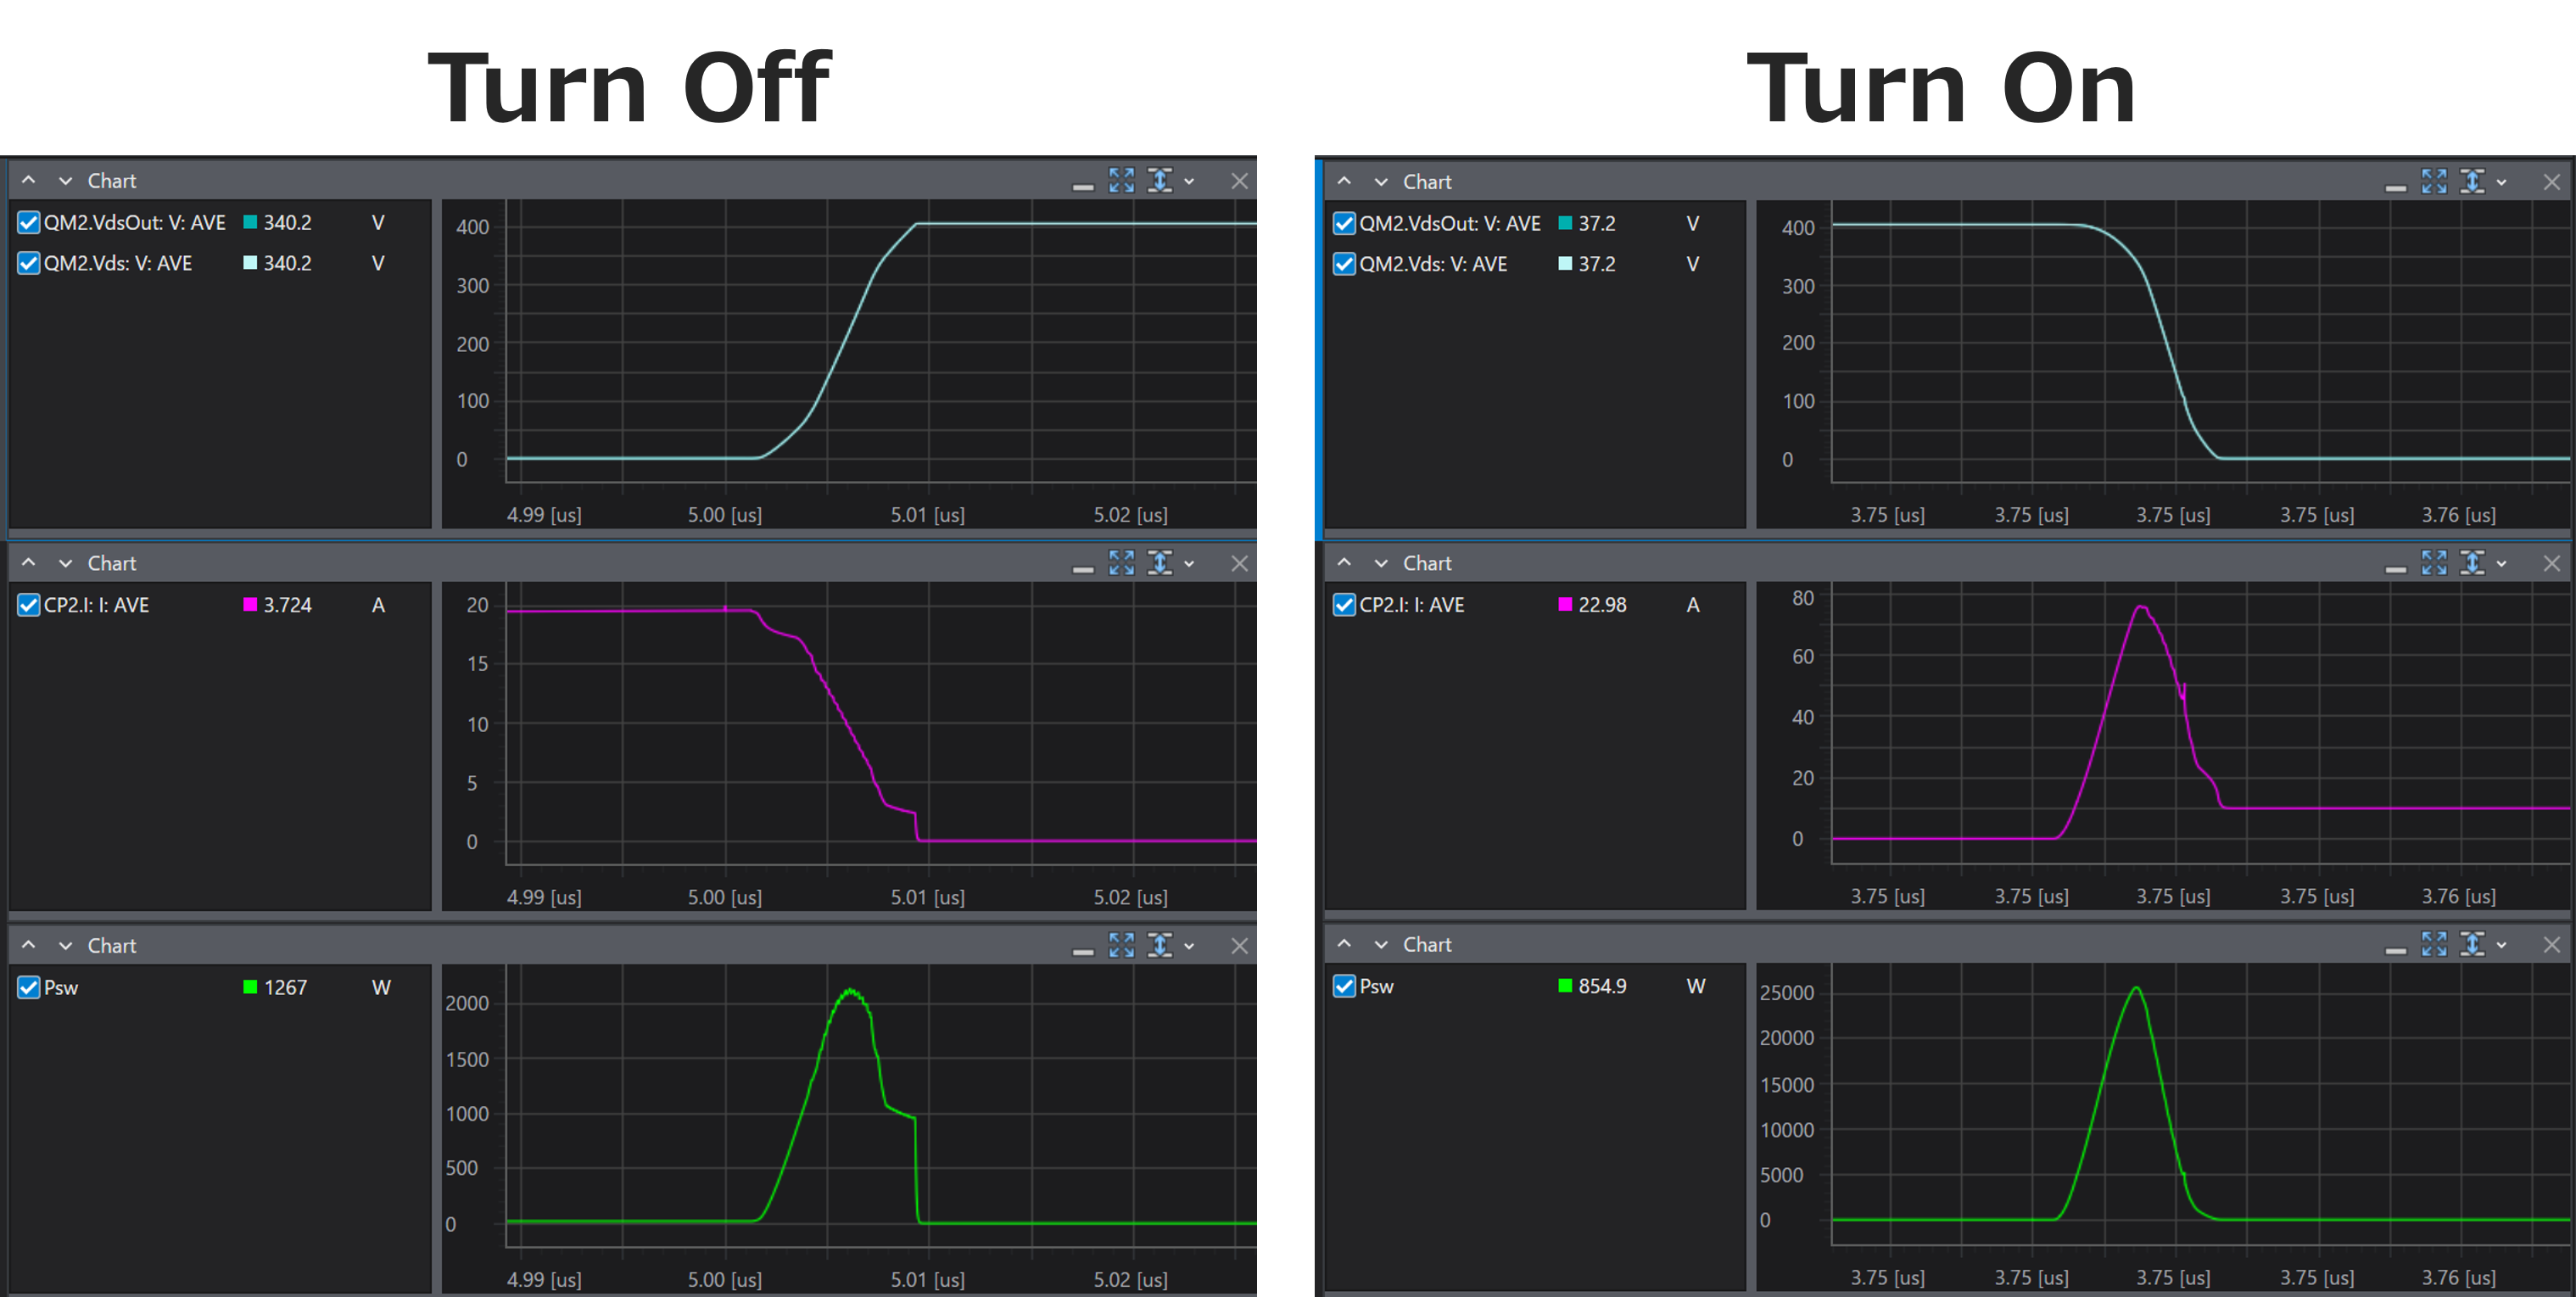The height and width of the screenshot is (1297, 2576).
Task: Toggle Psw trace in Turn On chart
Action: 1344,986
